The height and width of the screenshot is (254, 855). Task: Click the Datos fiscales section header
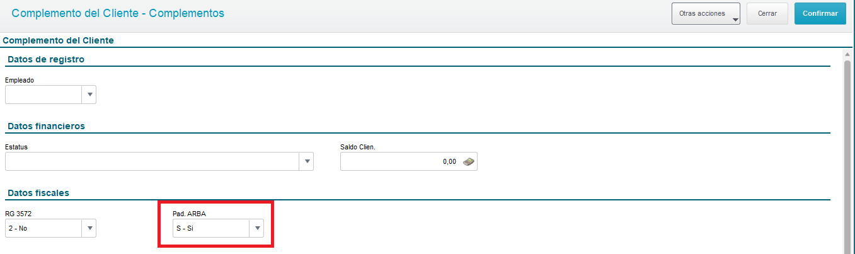[38, 192]
